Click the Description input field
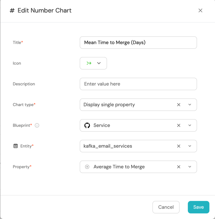Screen dimensions: 215x219 click(138, 84)
